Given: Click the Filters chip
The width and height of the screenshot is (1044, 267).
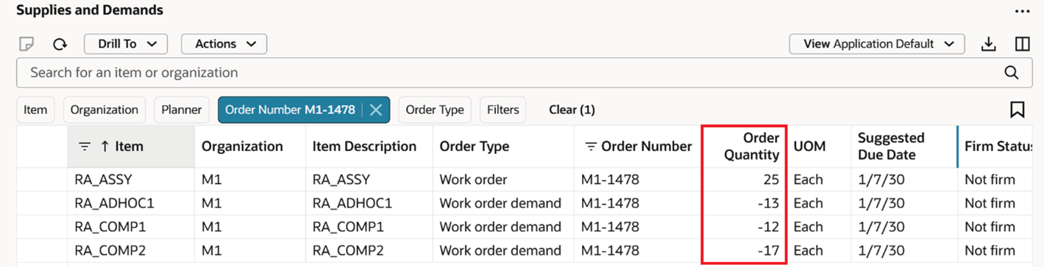Looking at the screenshot, I should coord(503,109).
